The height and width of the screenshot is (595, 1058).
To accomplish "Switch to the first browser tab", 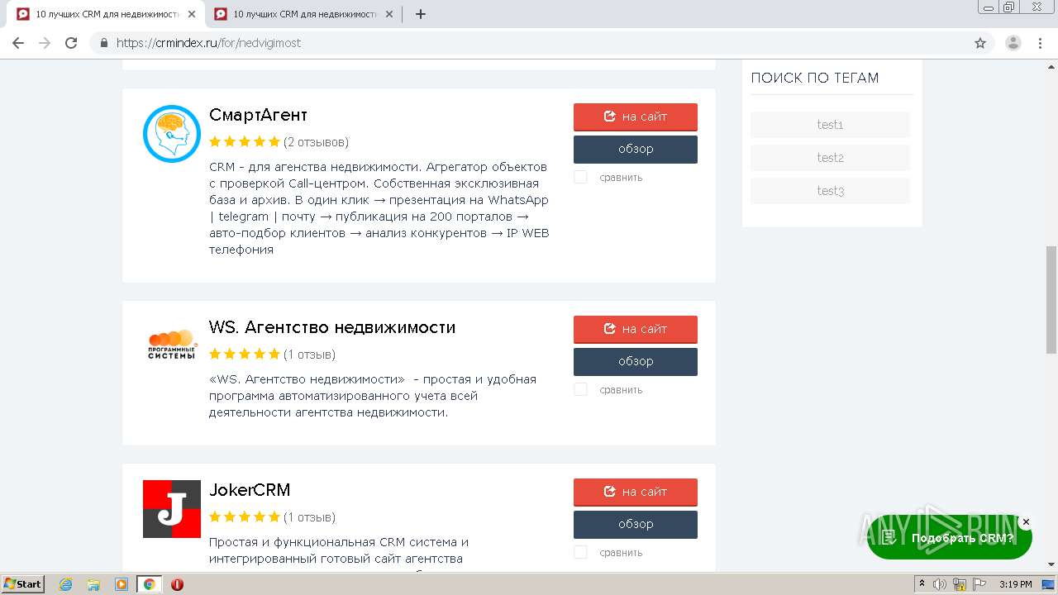I will coord(107,14).
